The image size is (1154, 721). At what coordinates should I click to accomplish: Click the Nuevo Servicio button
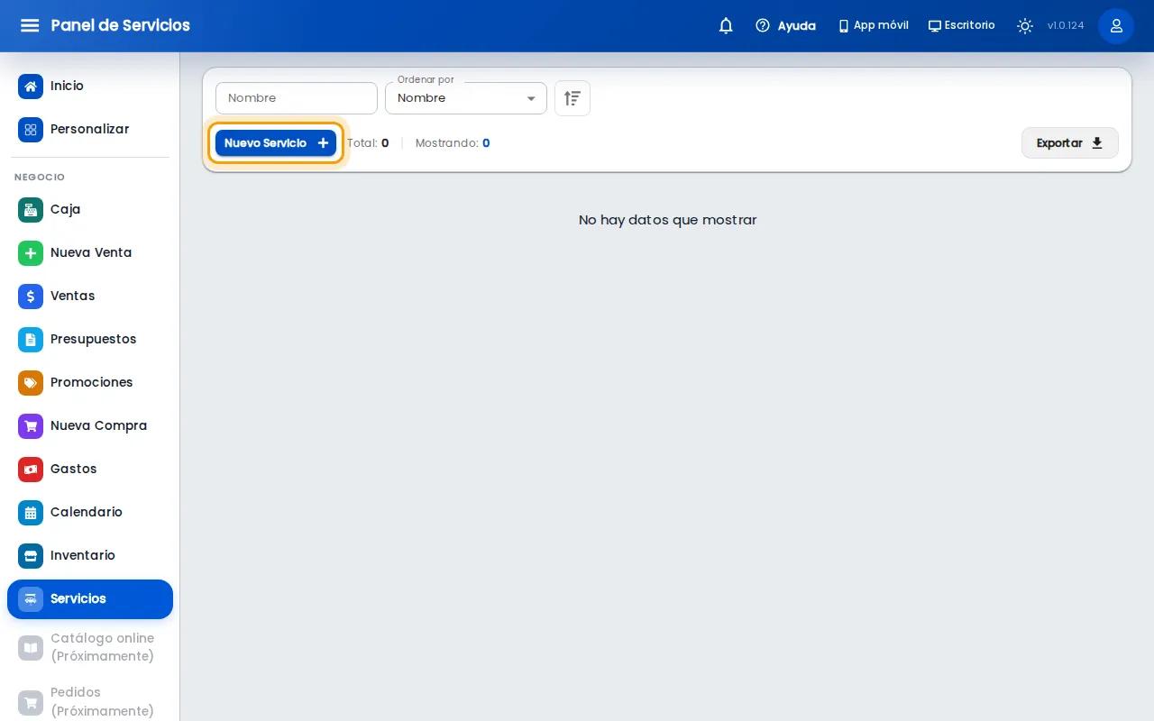[x=276, y=142]
